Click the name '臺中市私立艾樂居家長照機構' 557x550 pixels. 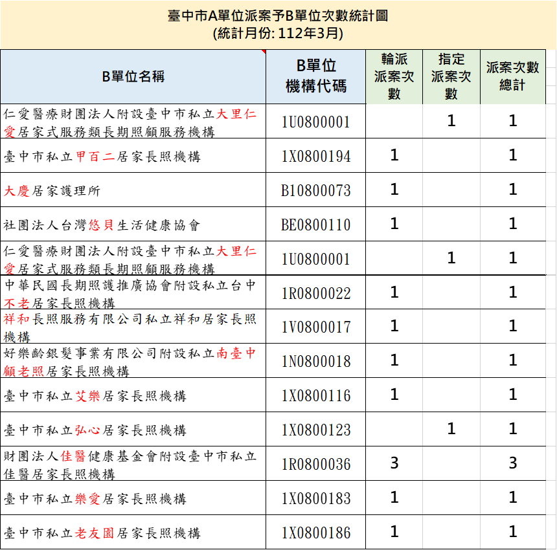pos(95,396)
